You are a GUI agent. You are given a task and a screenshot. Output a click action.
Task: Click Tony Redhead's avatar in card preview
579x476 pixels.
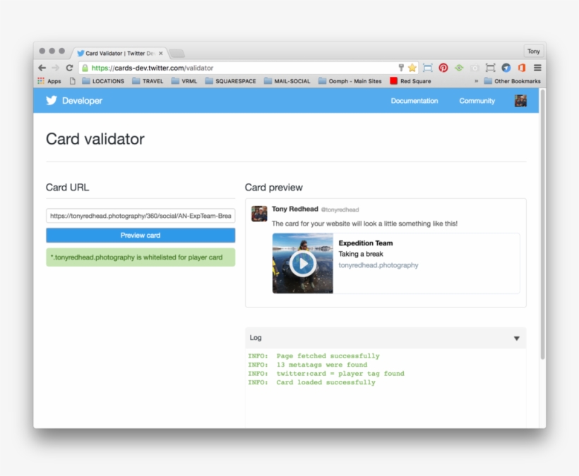259,214
